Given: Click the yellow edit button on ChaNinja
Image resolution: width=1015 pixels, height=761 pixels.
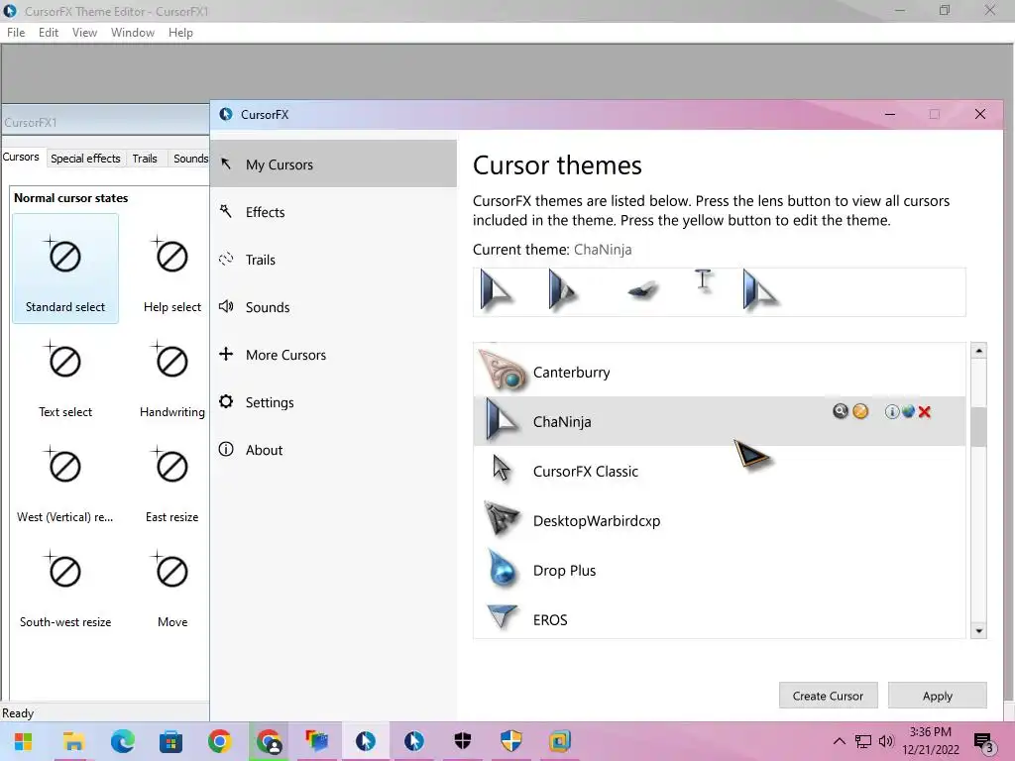Looking at the screenshot, I should [x=860, y=411].
